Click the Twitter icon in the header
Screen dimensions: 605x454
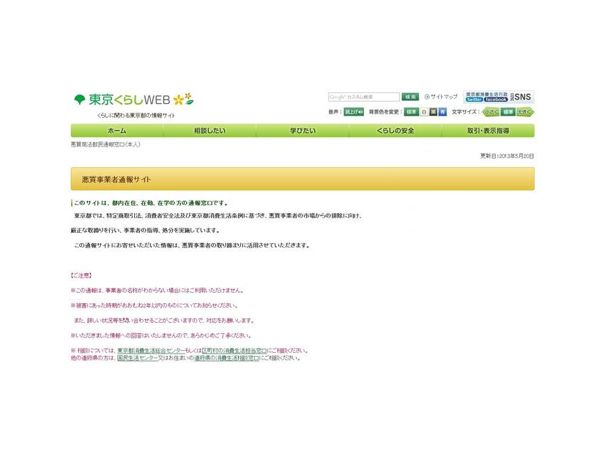[474, 100]
